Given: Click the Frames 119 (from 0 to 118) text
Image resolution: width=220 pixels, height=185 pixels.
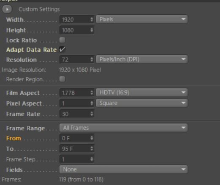Looking at the screenshot, I should [81, 180].
